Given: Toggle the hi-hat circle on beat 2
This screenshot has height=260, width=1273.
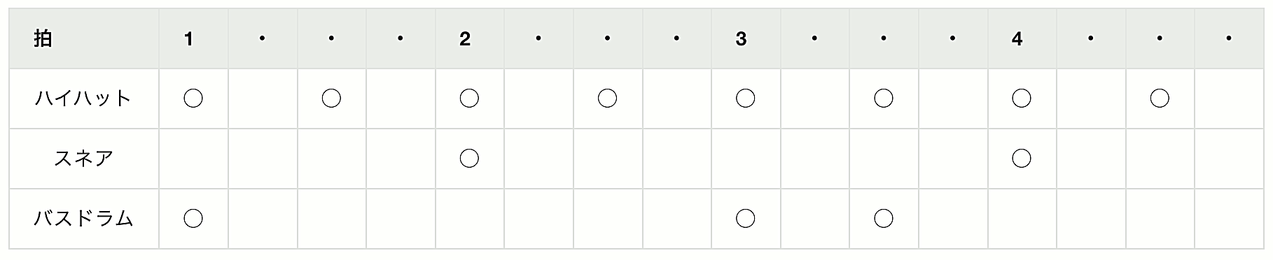Looking at the screenshot, I should (x=469, y=99).
